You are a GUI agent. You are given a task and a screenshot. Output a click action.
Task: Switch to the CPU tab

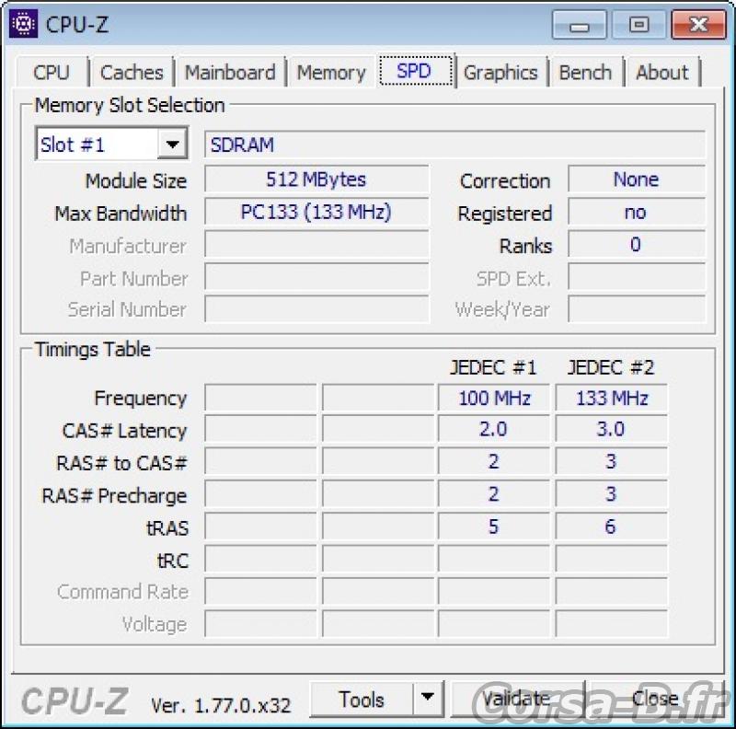pos(52,73)
